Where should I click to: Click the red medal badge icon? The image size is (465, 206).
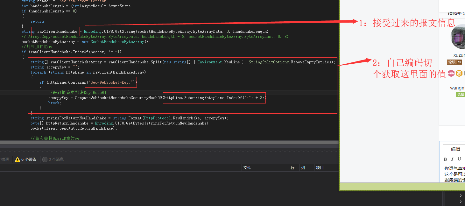(451, 74)
